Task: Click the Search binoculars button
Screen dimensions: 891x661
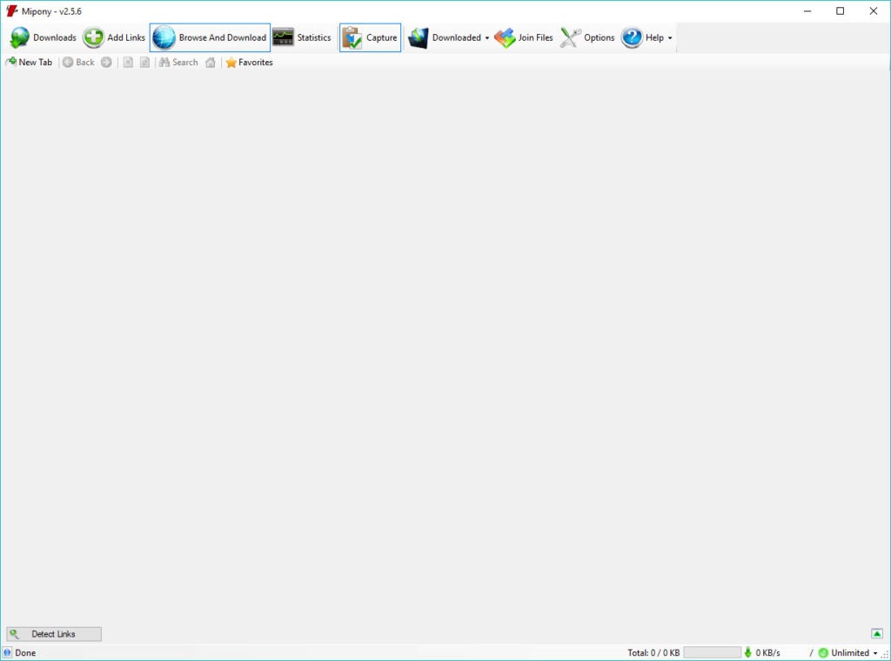Action: (178, 63)
